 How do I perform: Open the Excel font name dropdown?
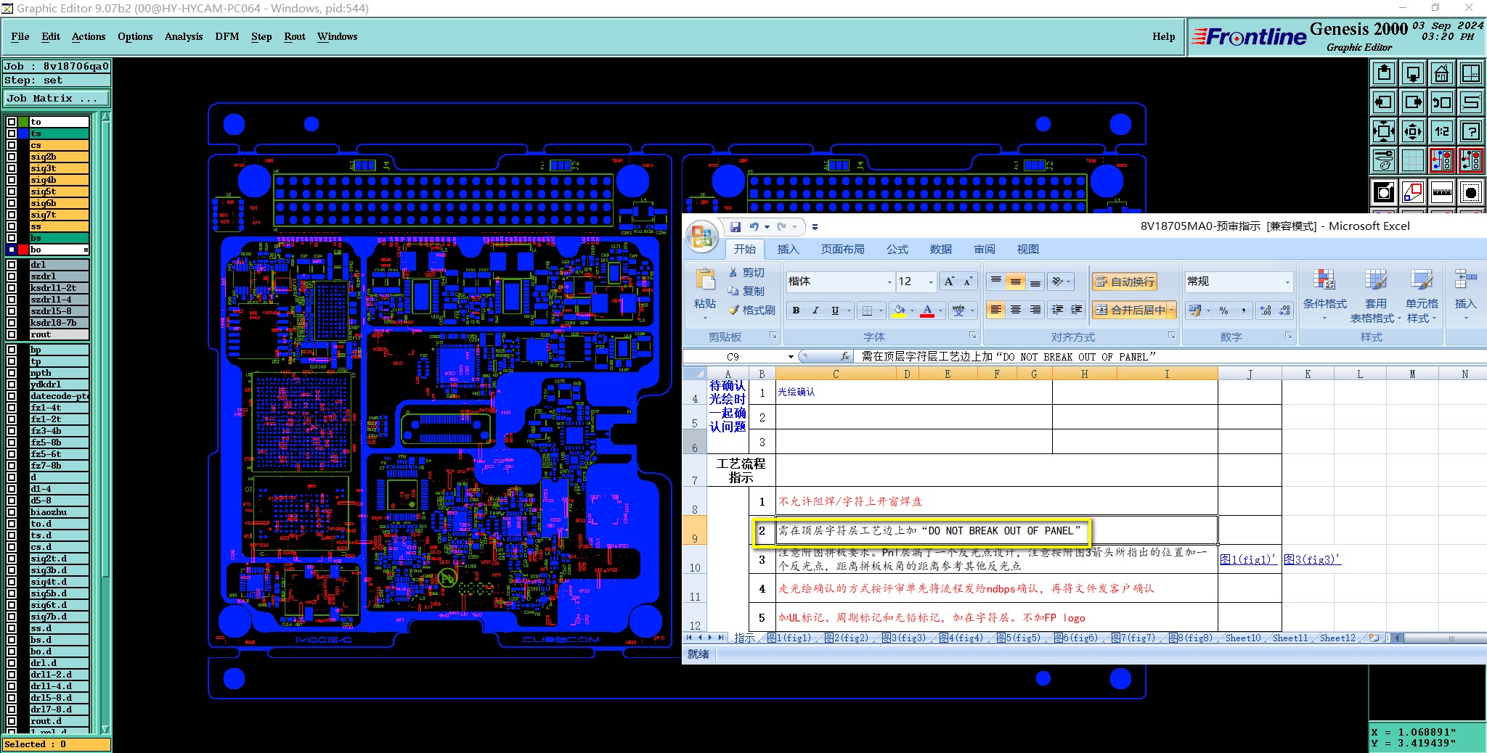click(x=889, y=281)
